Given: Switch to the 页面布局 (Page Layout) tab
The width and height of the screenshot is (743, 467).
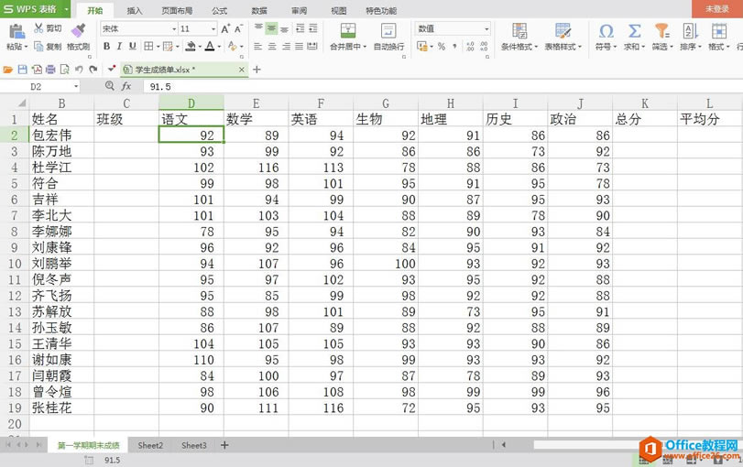Looking at the screenshot, I should coord(177,10).
